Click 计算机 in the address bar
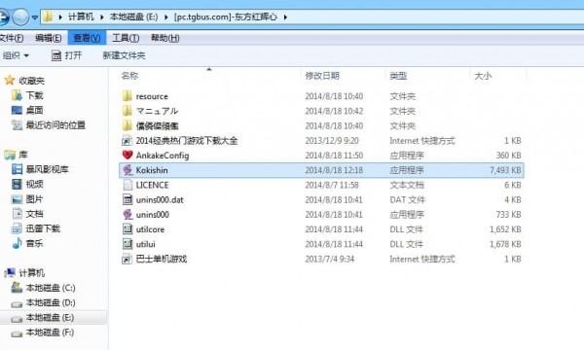This screenshot has height=350, width=584. point(81,17)
